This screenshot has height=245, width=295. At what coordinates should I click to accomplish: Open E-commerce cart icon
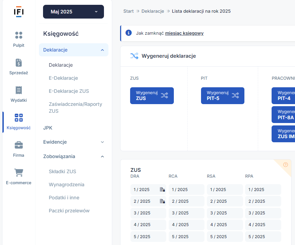tap(19, 172)
